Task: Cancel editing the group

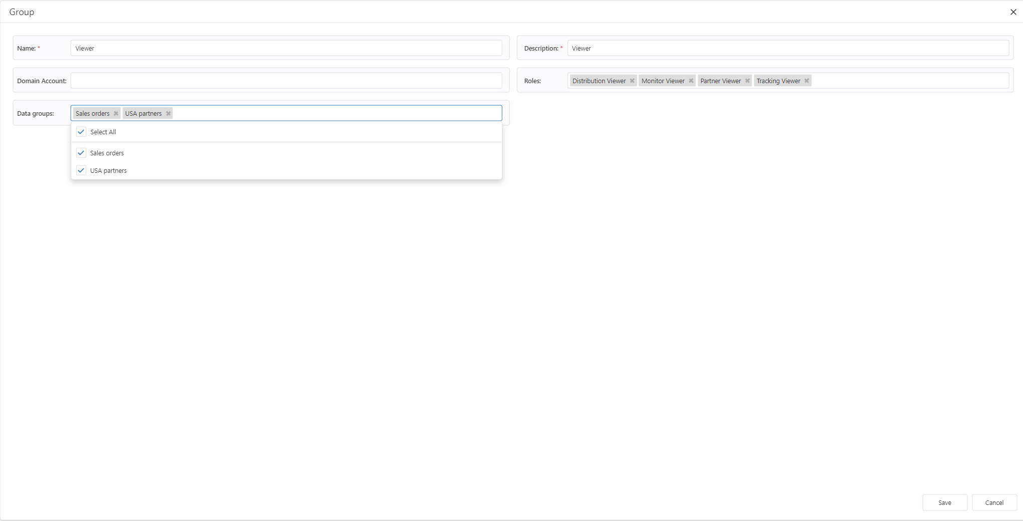Action: pyautogui.click(x=994, y=502)
